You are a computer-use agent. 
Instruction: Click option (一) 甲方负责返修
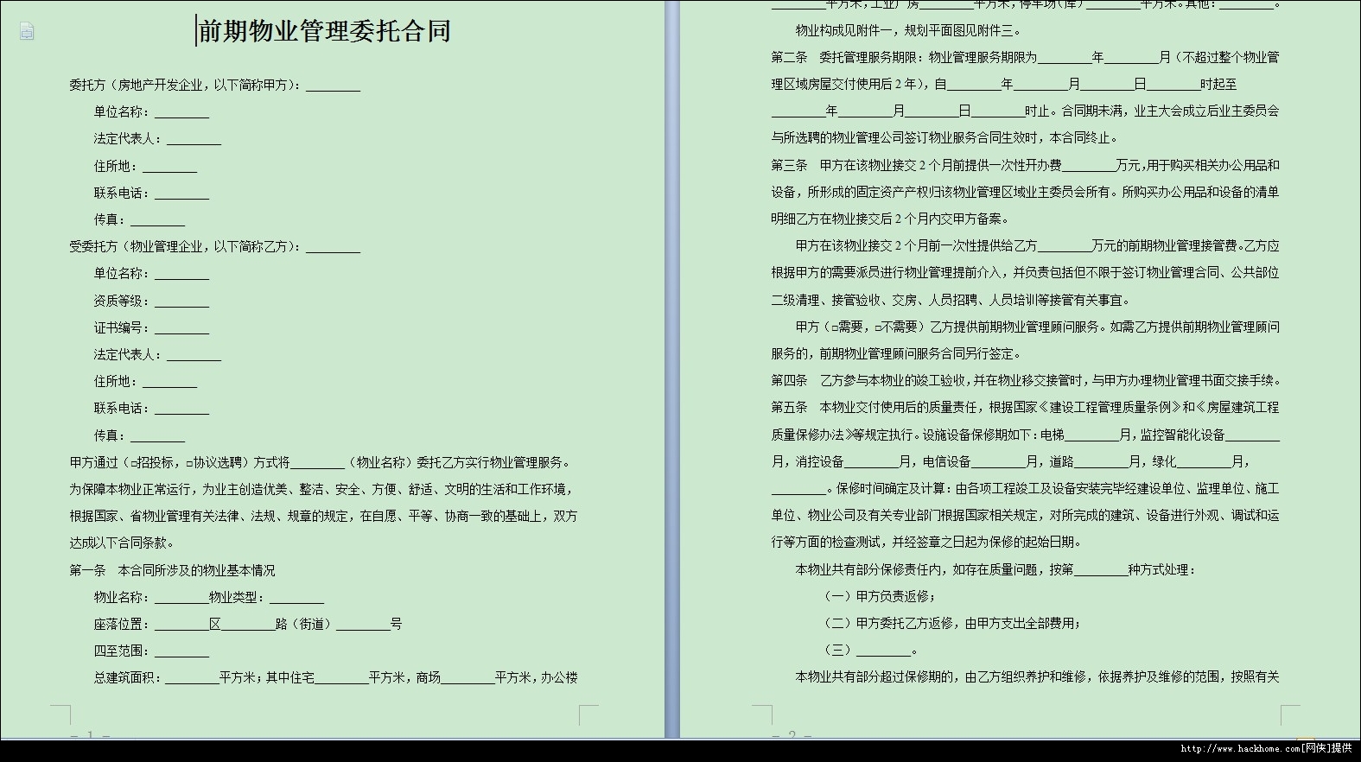point(880,596)
